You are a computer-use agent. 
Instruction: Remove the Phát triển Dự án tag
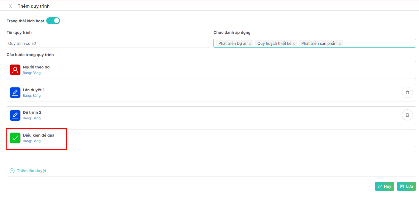pyautogui.click(x=250, y=44)
